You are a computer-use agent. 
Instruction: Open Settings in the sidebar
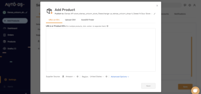coord(12,80)
